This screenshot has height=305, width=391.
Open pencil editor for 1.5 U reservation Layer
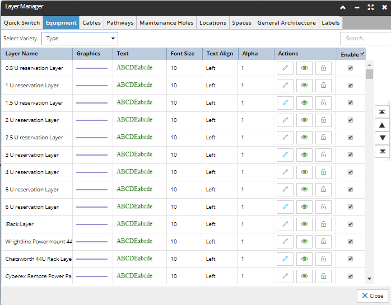(x=285, y=102)
